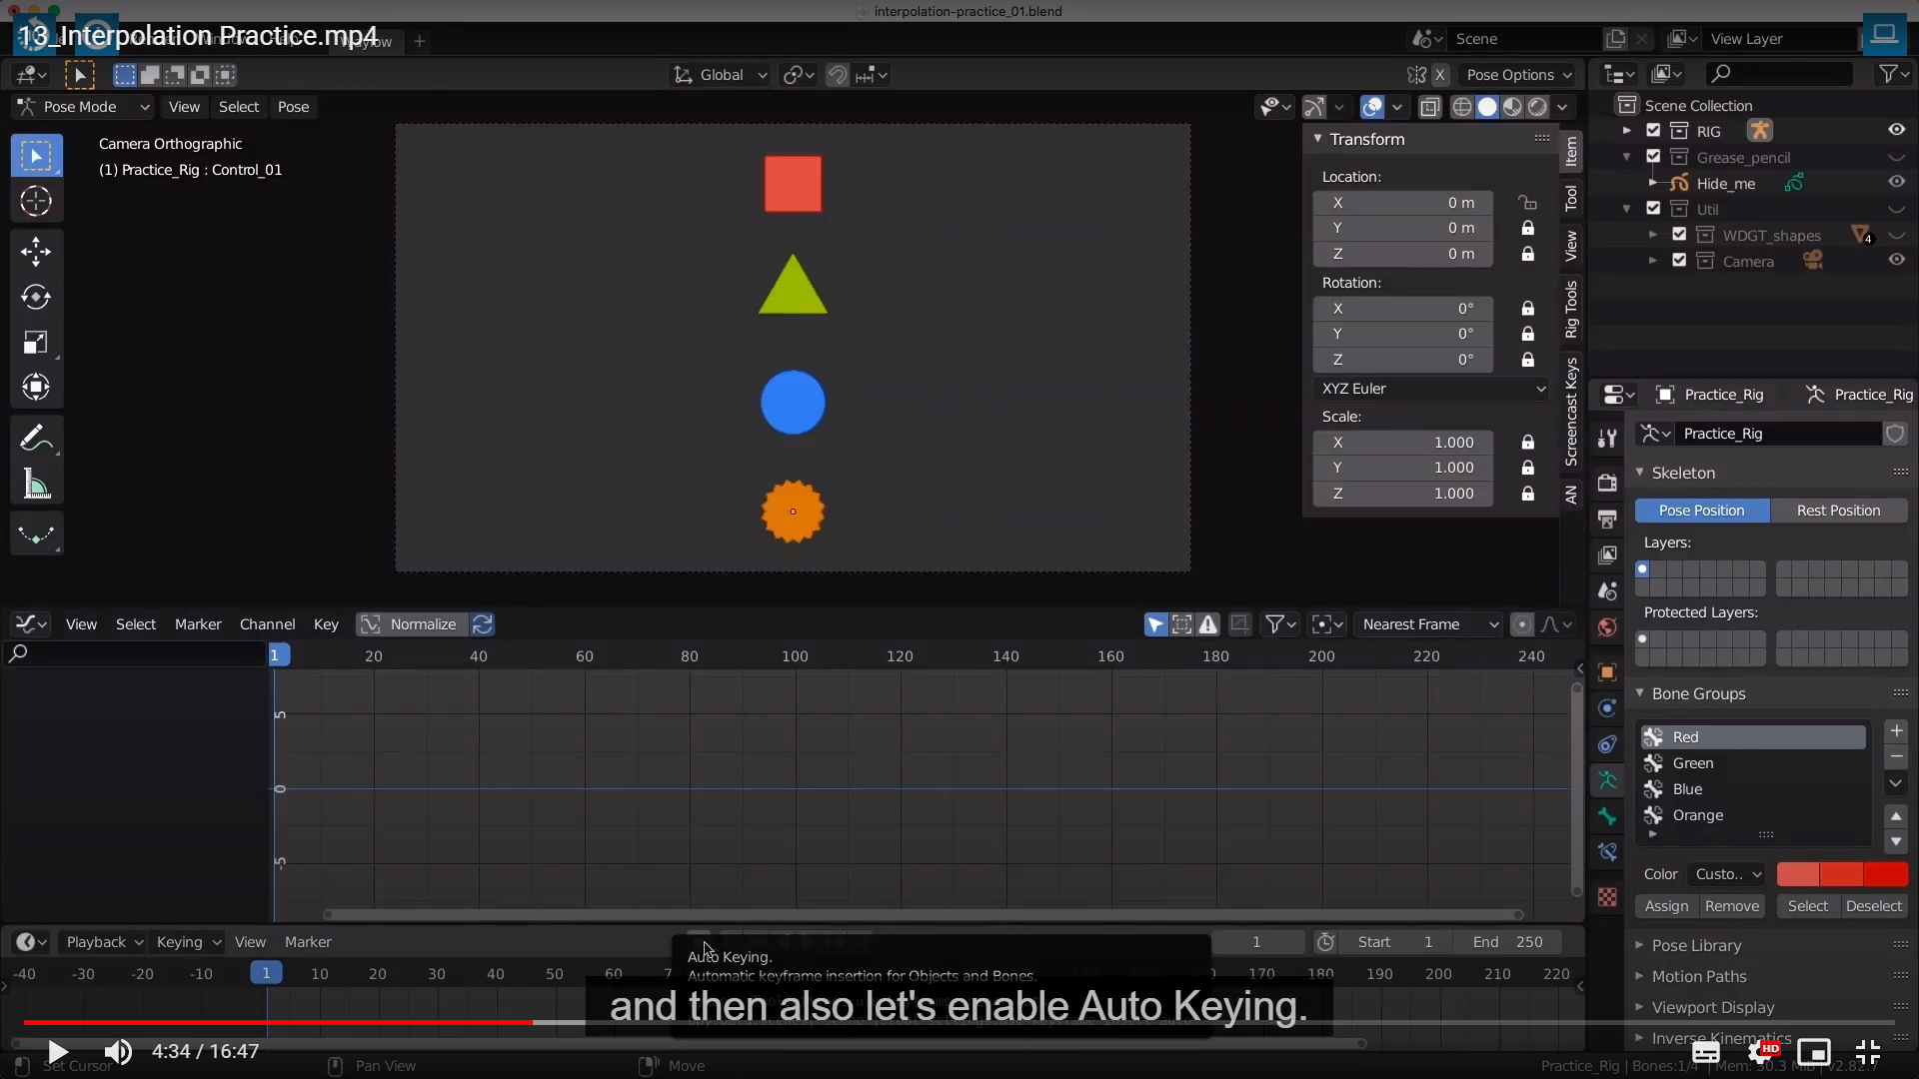1919x1079 pixels.
Task: Open the Pose Mode dropdown
Action: click(83, 107)
